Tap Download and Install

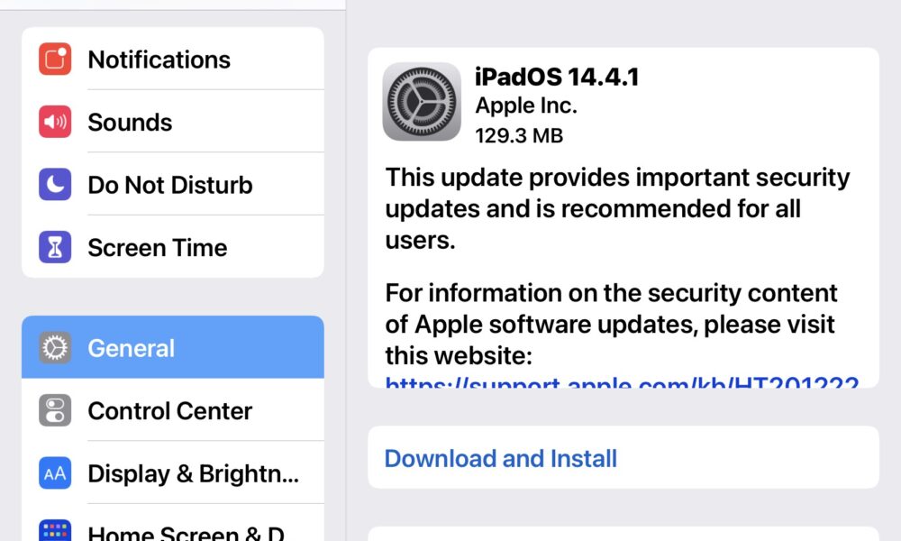(623, 458)
